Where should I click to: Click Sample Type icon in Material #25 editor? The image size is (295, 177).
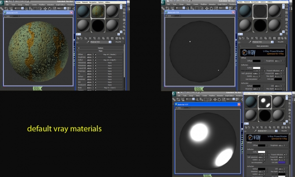pos(124,6)
